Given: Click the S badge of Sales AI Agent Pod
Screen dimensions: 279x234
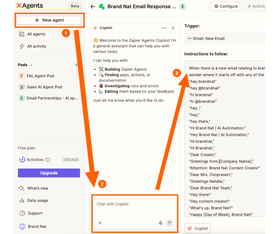Looking at the screenshot, I should (x=22, y=87).
